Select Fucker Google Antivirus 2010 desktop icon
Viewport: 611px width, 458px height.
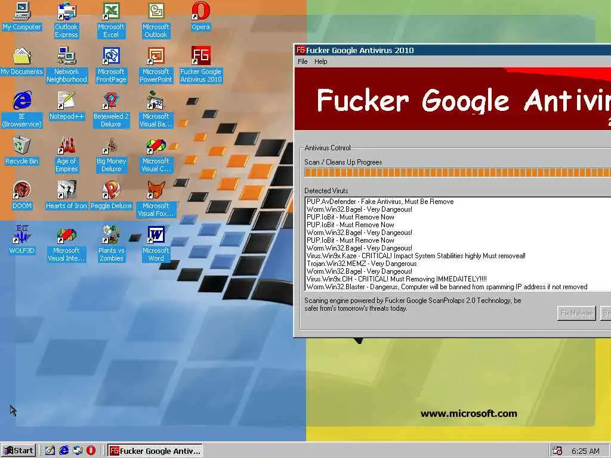pos(200,64)
